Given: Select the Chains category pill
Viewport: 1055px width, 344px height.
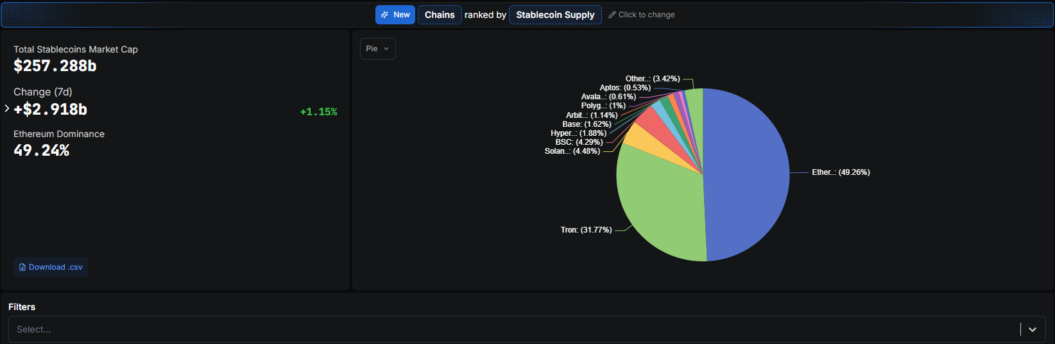Looking at the screenshot, I should tap(440, 15).
